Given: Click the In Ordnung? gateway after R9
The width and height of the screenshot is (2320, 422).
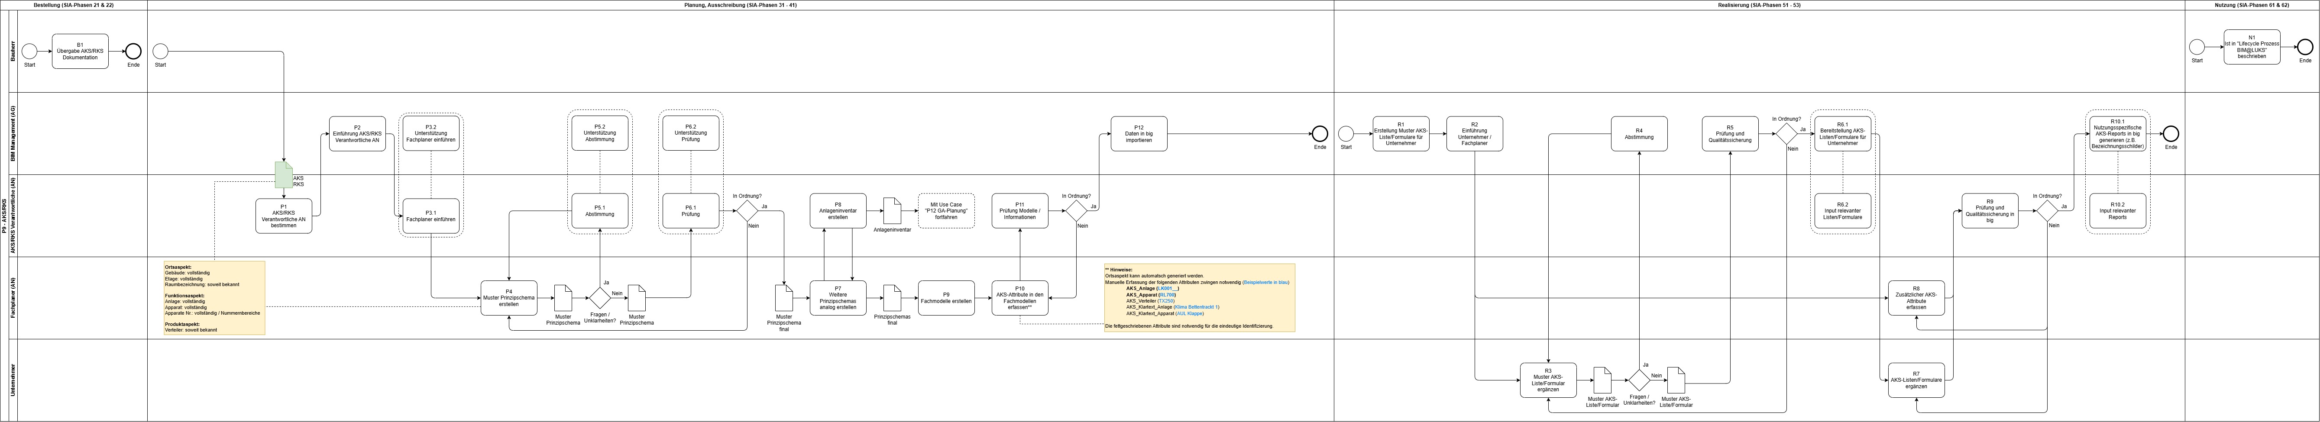Looking at the screenshot, I should (2047, 210).
